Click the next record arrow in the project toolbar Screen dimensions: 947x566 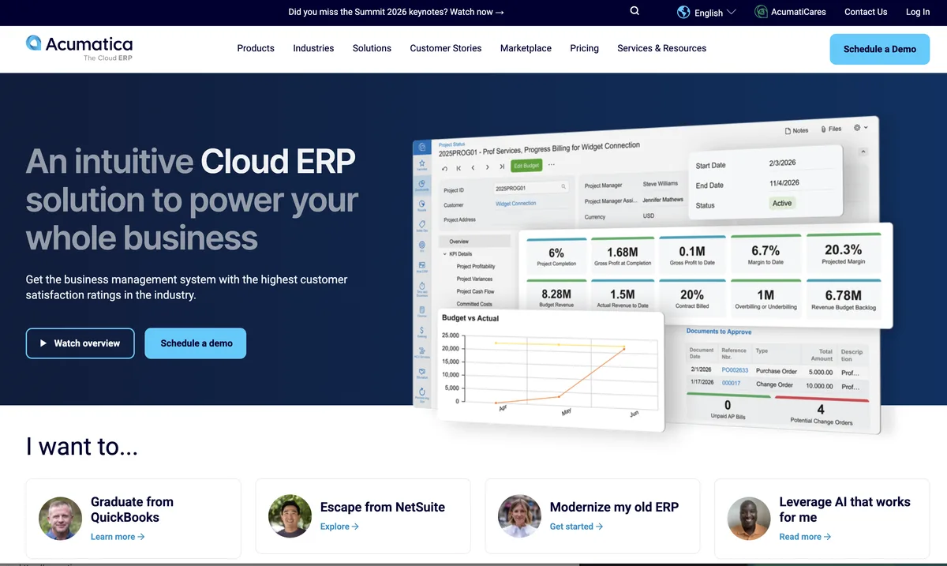point(488,167)
